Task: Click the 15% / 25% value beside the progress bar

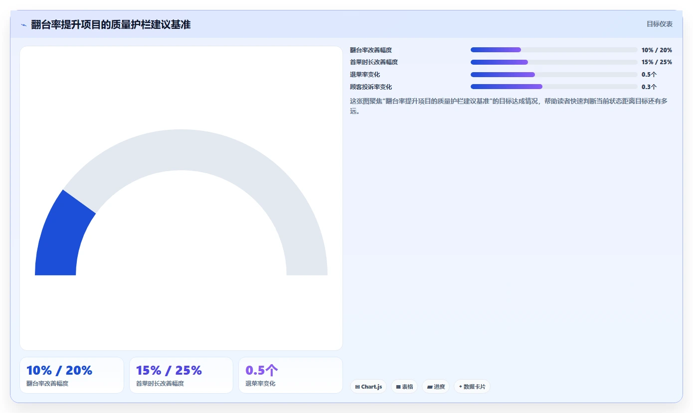Action: (x=657, y=62)
